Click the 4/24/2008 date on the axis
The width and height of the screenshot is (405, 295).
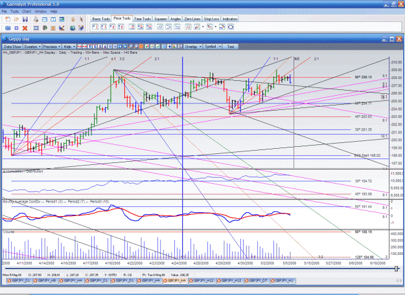(x=179, y=263)
